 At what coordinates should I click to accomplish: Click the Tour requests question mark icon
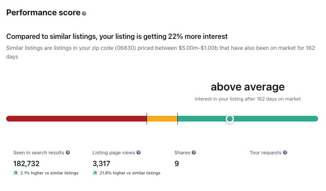tap(285, 153)
